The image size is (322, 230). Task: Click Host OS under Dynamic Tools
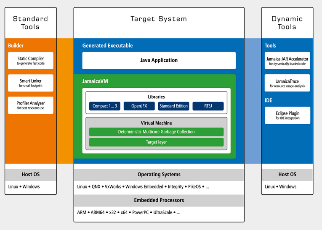point(287,175)
